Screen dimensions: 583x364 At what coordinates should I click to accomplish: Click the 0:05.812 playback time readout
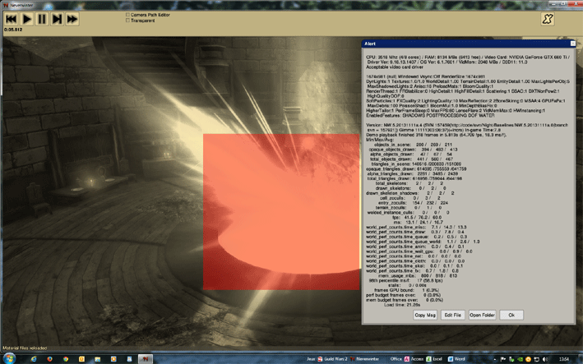(x=13, y=30)
